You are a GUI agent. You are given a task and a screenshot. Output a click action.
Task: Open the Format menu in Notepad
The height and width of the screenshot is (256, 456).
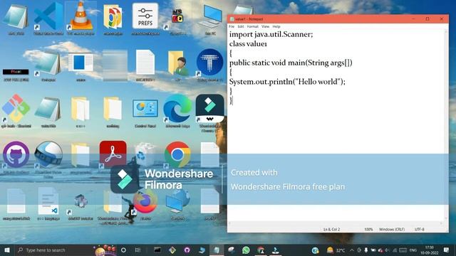point(252,26)
